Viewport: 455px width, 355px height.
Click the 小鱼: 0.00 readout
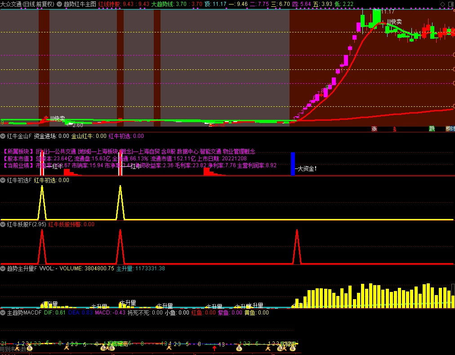177,313
